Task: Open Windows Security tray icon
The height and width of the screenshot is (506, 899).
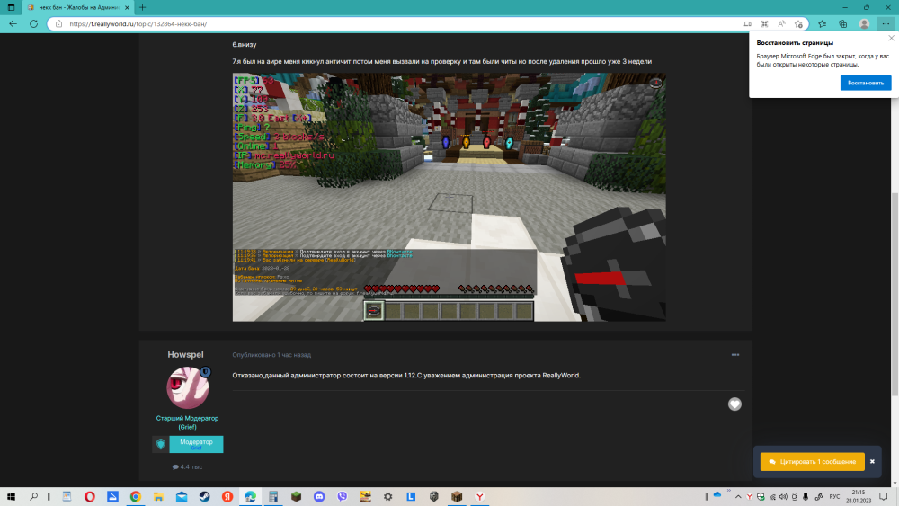Action: click(x=761, y=497)
